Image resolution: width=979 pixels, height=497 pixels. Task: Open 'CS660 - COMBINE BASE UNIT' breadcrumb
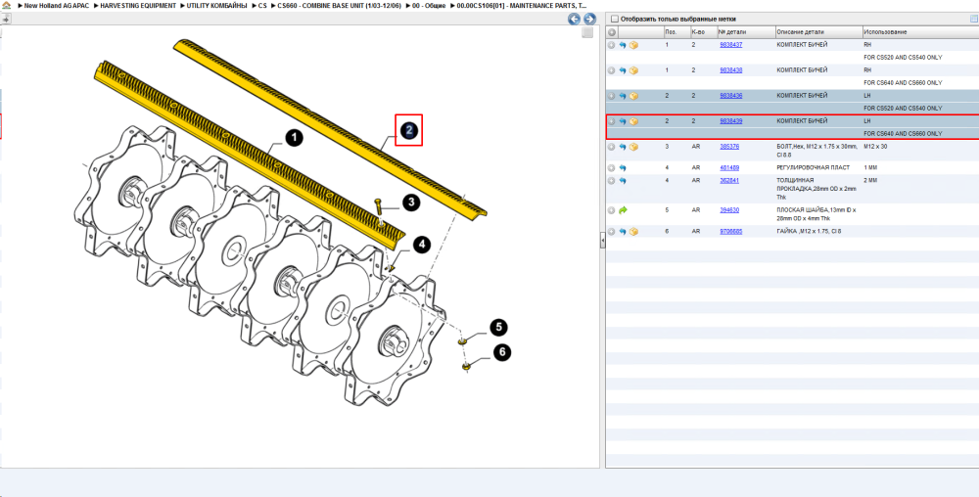tap(339, 6)
